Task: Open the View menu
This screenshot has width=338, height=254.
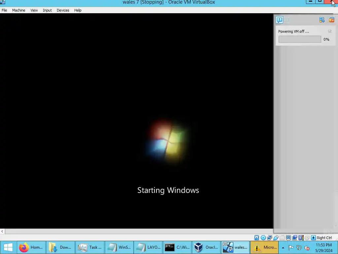Action: [x=34, y=10]
